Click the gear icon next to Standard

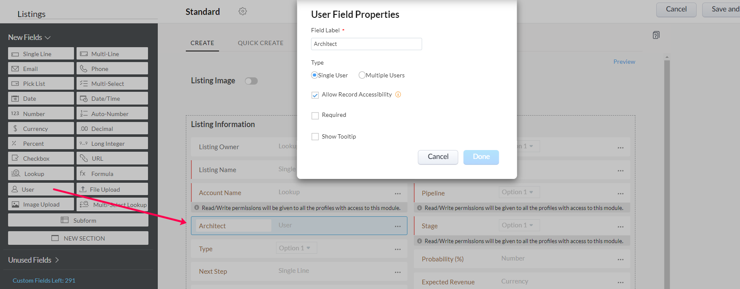coord(242,11)
